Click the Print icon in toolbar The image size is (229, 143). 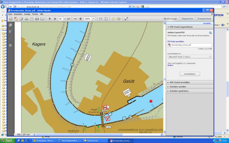click(37, 19)
